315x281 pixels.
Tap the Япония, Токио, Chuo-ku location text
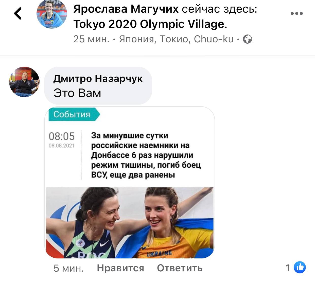(x=176, y=39)
